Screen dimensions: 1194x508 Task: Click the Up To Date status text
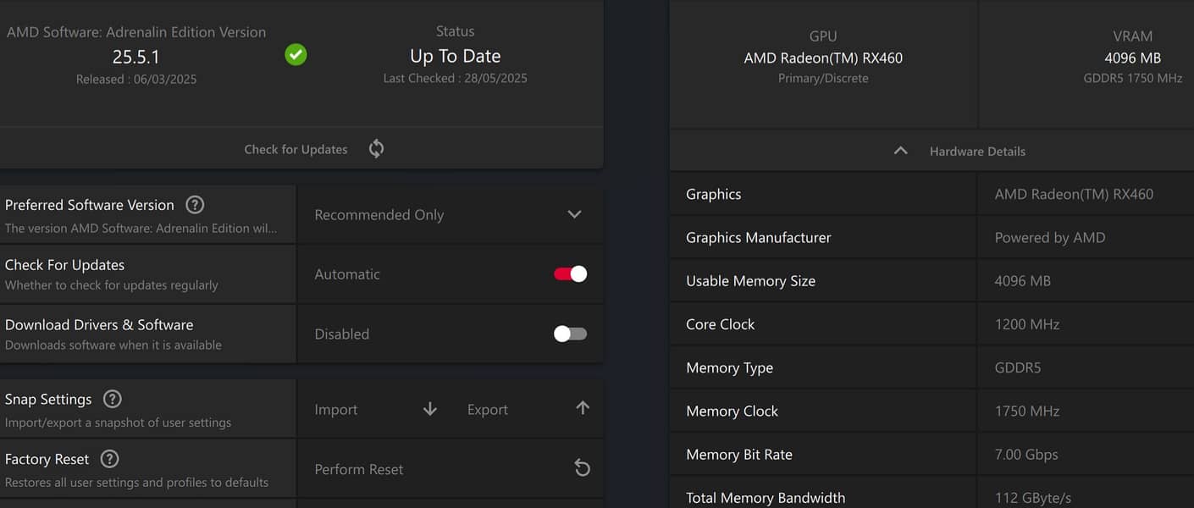point(456,56)
